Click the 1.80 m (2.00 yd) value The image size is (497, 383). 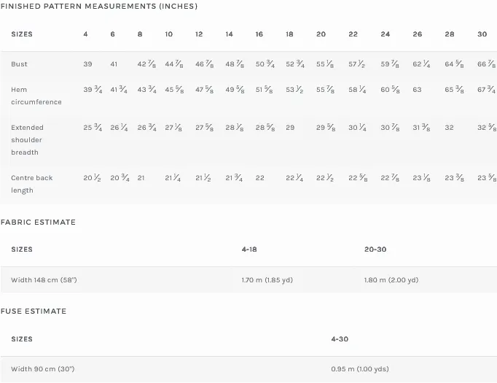pos(391,280)
